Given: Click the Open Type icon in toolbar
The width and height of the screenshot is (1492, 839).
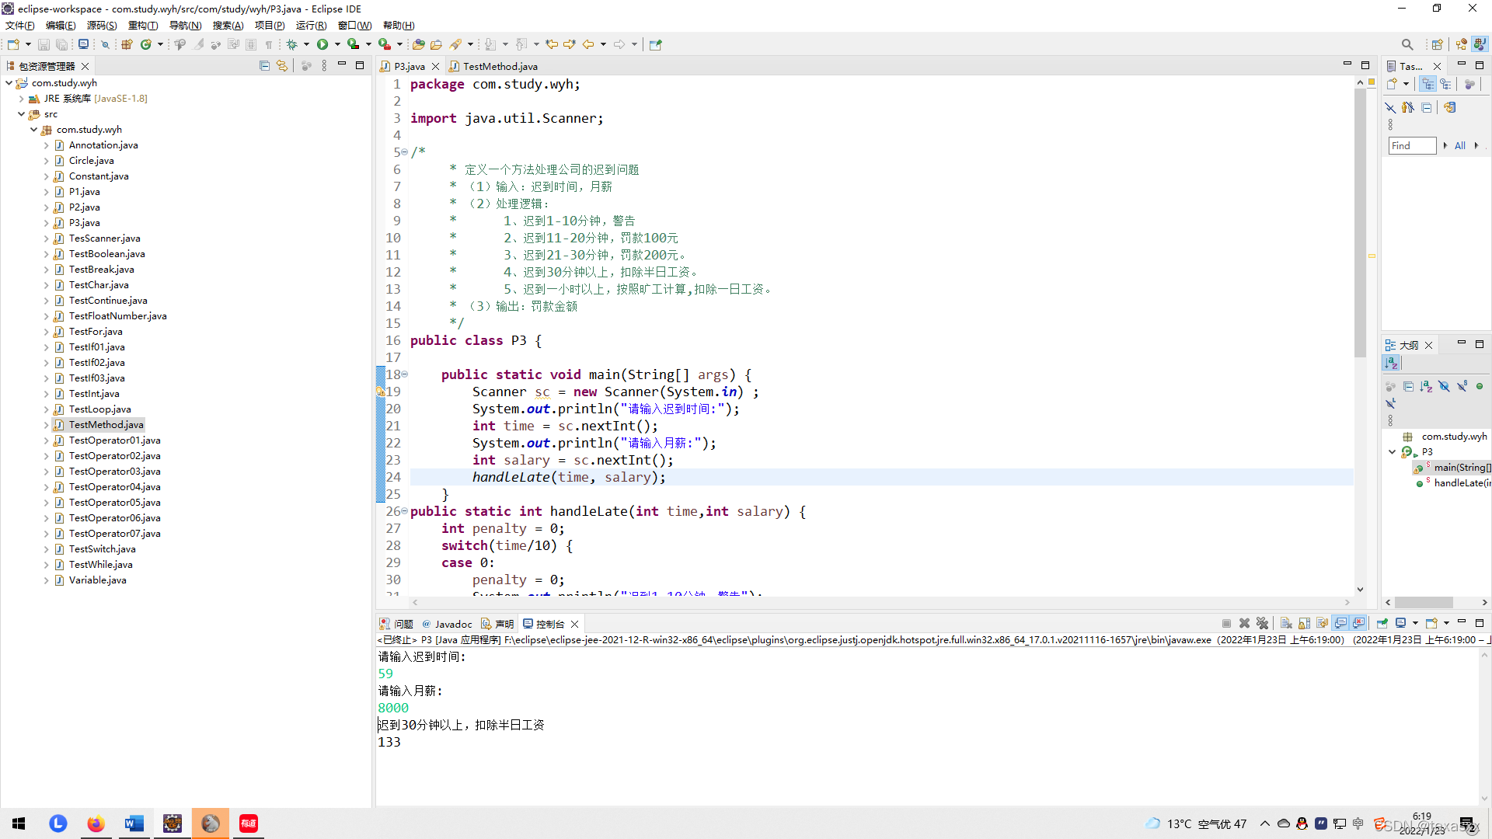Looking at the screenshot, I should tap(418, 44).
